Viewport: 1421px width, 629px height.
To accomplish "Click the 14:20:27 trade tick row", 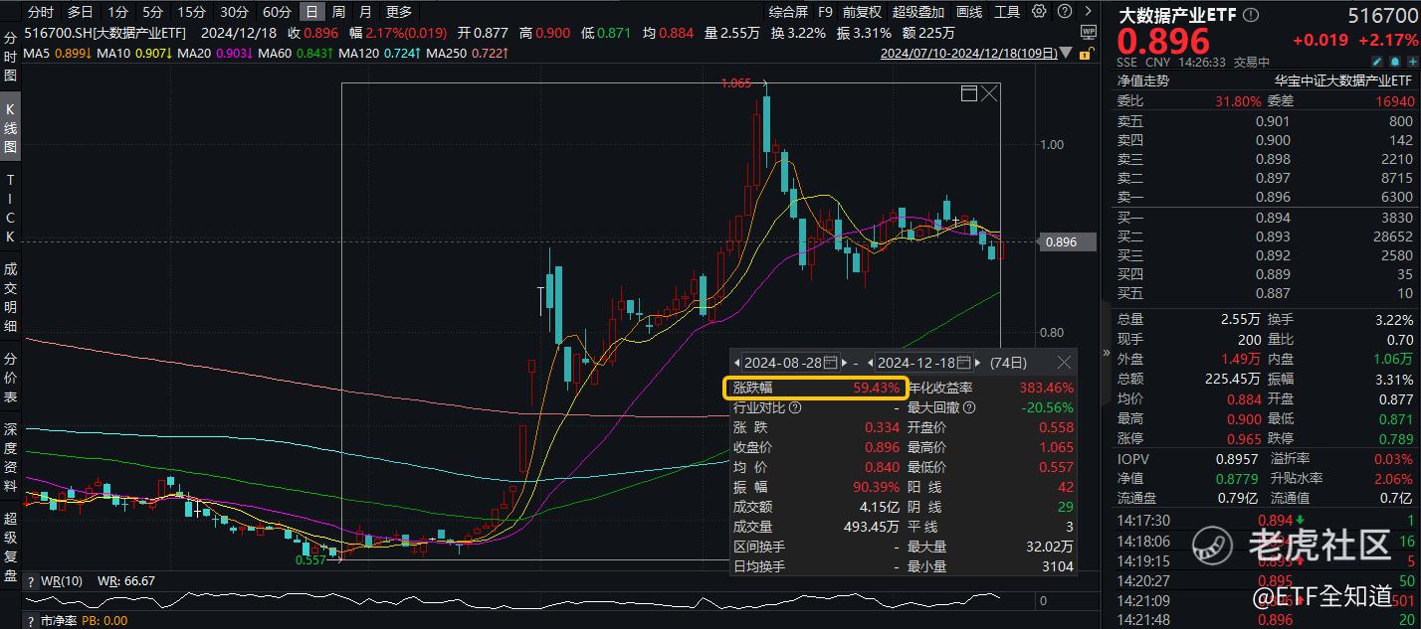I will pos(1265,581).
